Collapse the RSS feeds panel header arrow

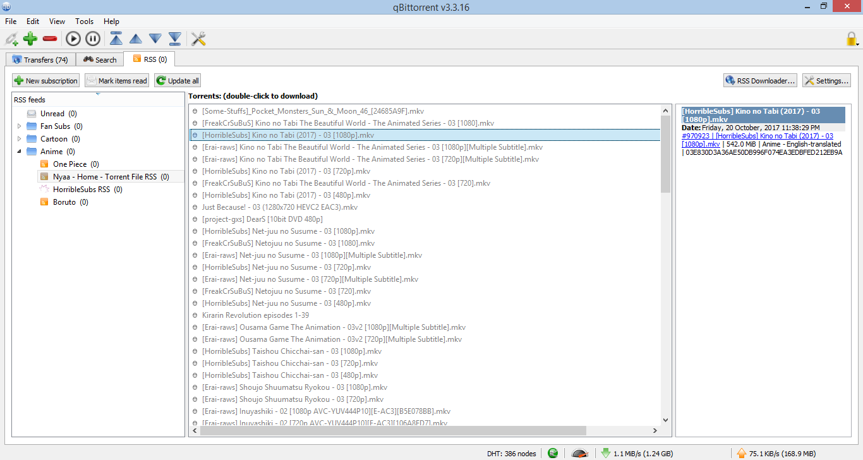pyautogui.click(x=98, y=94)
